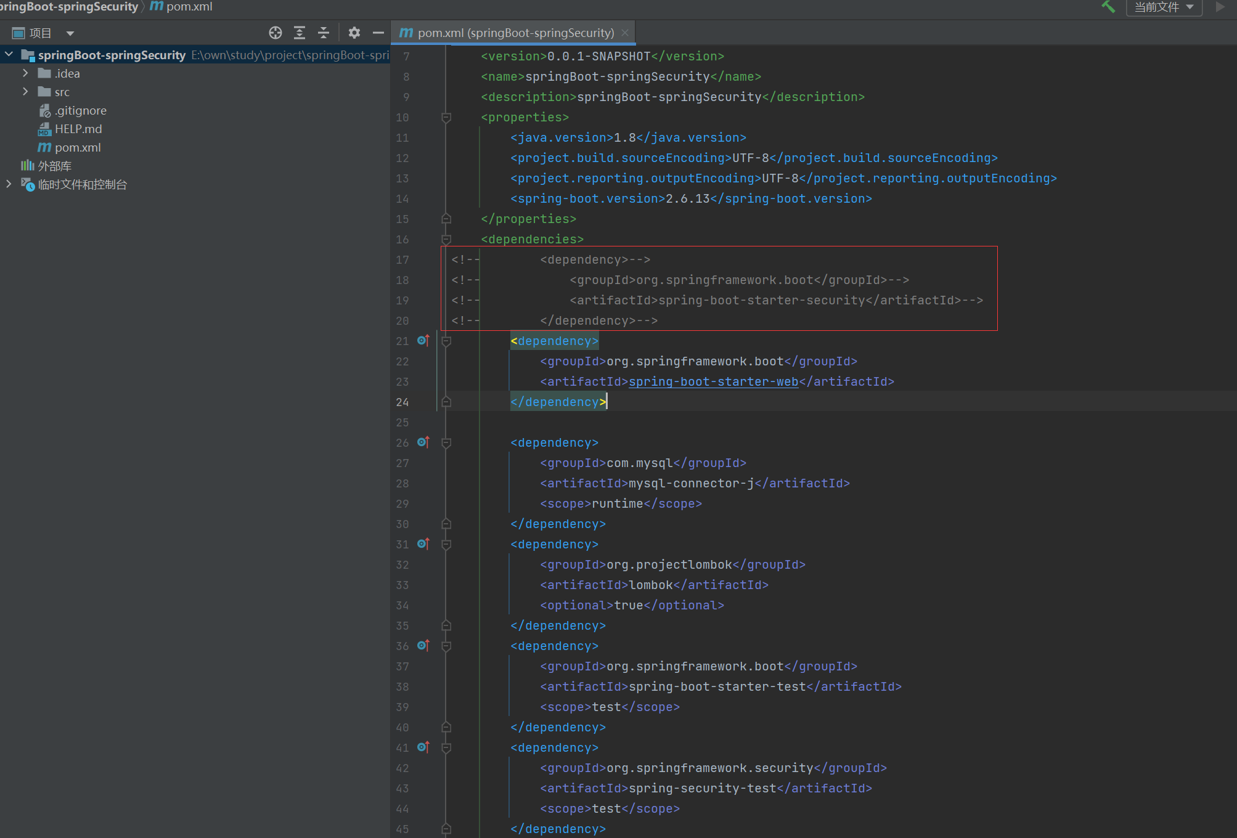Click the locate/select opened file target icon
Image resolution: width=1237 pixels, height=838 pixels.
[x=276, y=33]
